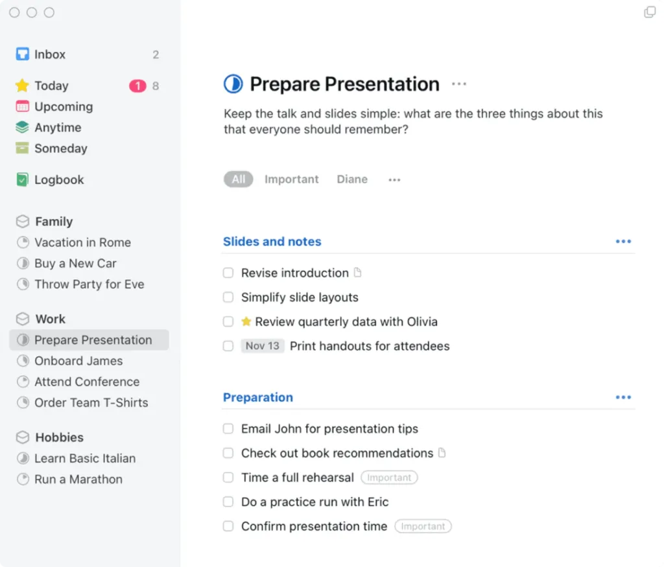Image resolution: width=664 pixels, height=567 pixels.
Task: Open the Slides and notes heading options menu
Action: tap(623, 242)
